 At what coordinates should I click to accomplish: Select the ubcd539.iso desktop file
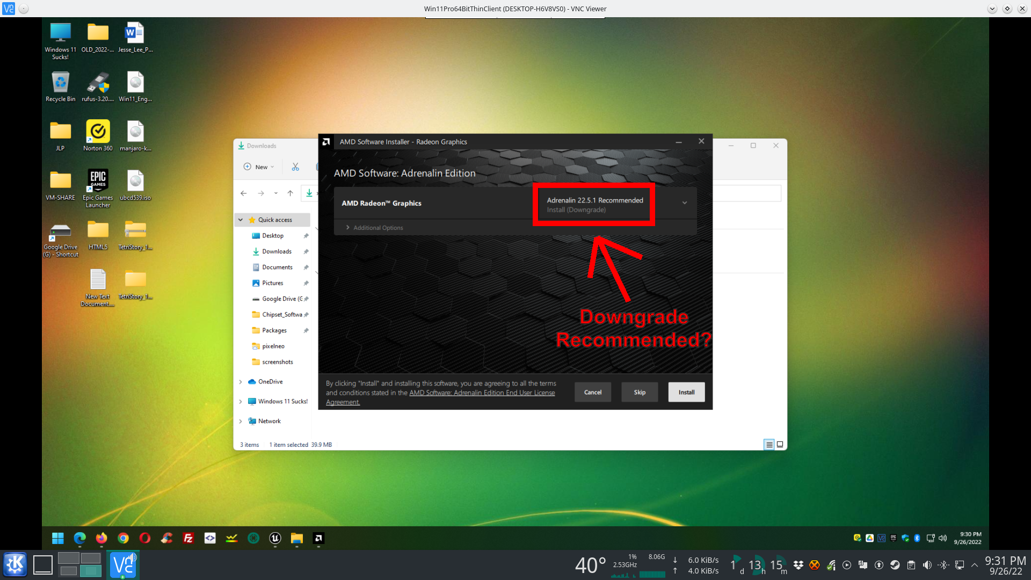click(135, 185)
